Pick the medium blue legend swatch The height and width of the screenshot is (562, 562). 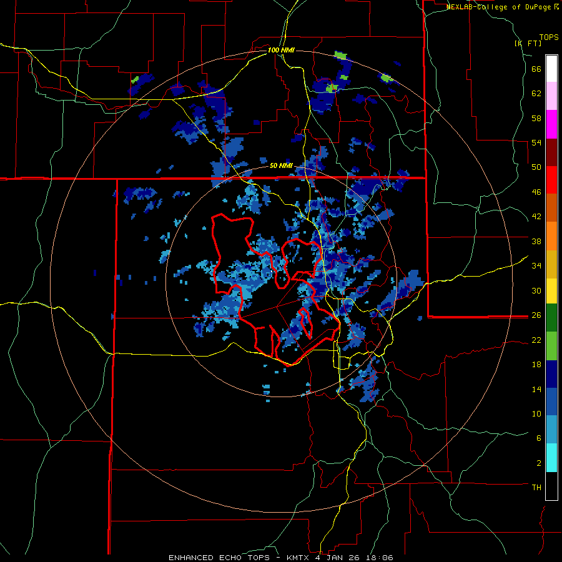click(x=551, y=402)
